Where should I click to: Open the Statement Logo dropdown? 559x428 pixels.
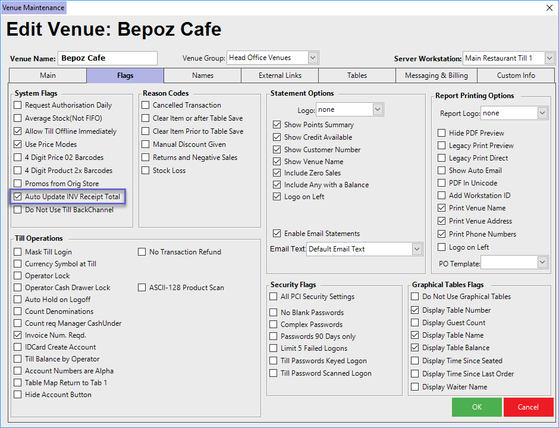pyautogui.click(x=378, y=110)
